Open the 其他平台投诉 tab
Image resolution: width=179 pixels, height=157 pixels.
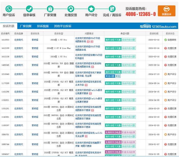[63, 26]
